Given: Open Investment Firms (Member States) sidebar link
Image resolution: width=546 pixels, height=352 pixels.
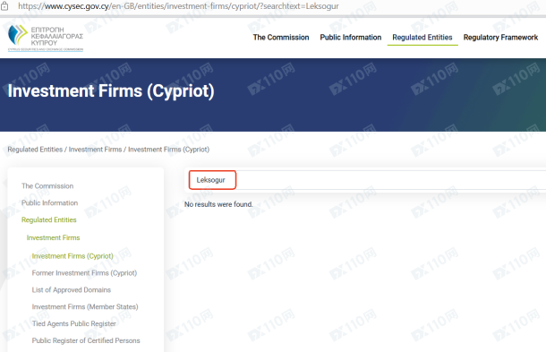Looking at the screenshot, I should [85, 306].
